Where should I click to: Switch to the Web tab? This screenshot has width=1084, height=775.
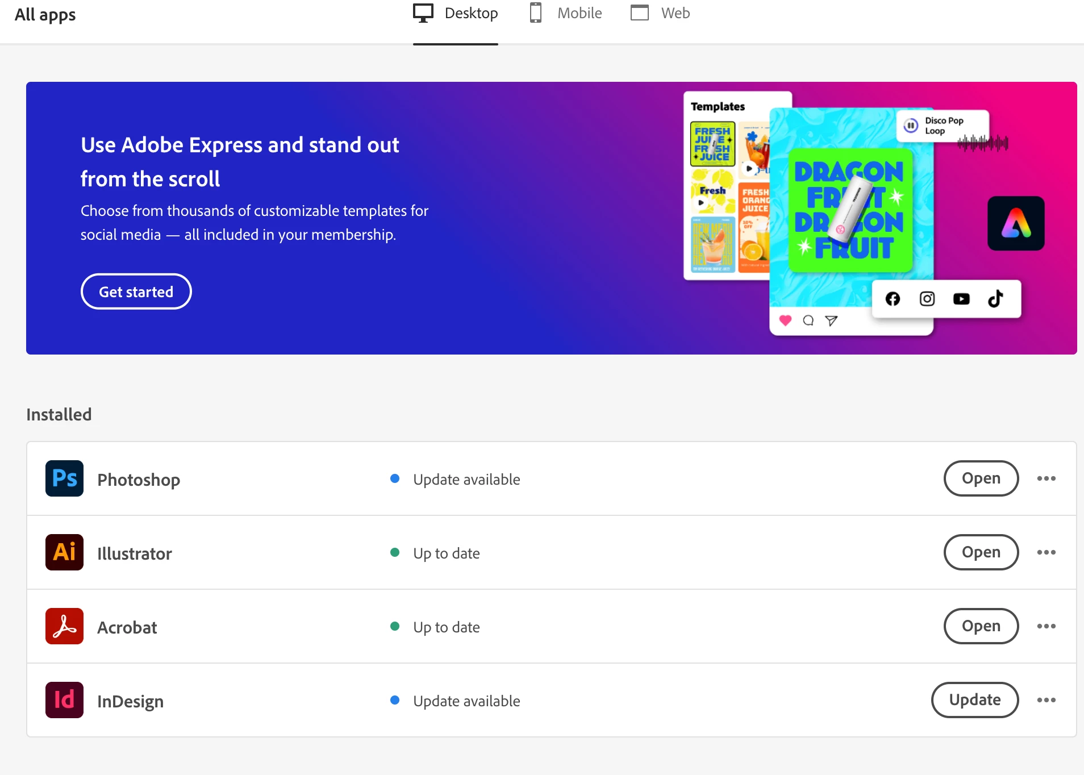click(660, 13)
